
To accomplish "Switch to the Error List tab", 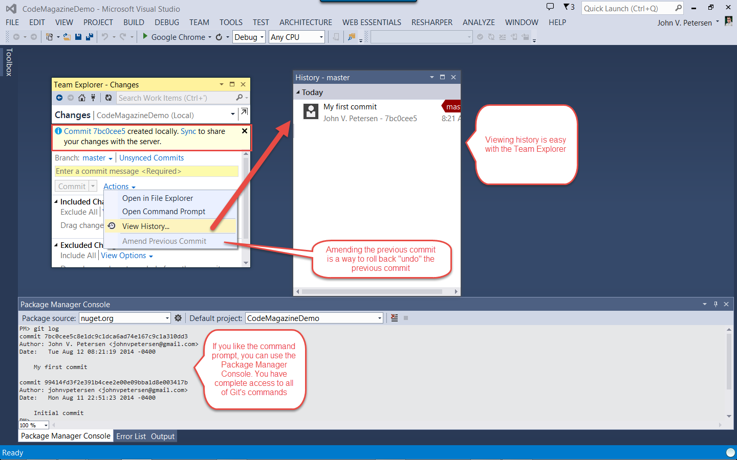I will 131,436.
